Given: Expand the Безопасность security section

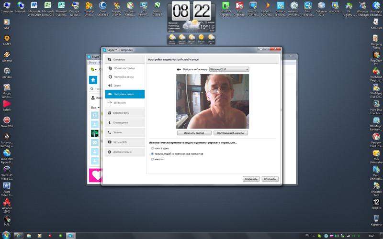Looking at the screenshot, I should (x=125, y=113).
